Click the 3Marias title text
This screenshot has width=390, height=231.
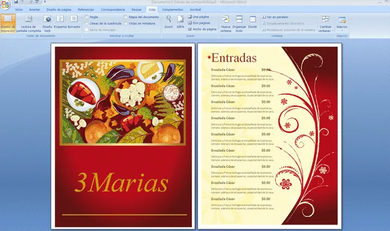pos(121,182)
